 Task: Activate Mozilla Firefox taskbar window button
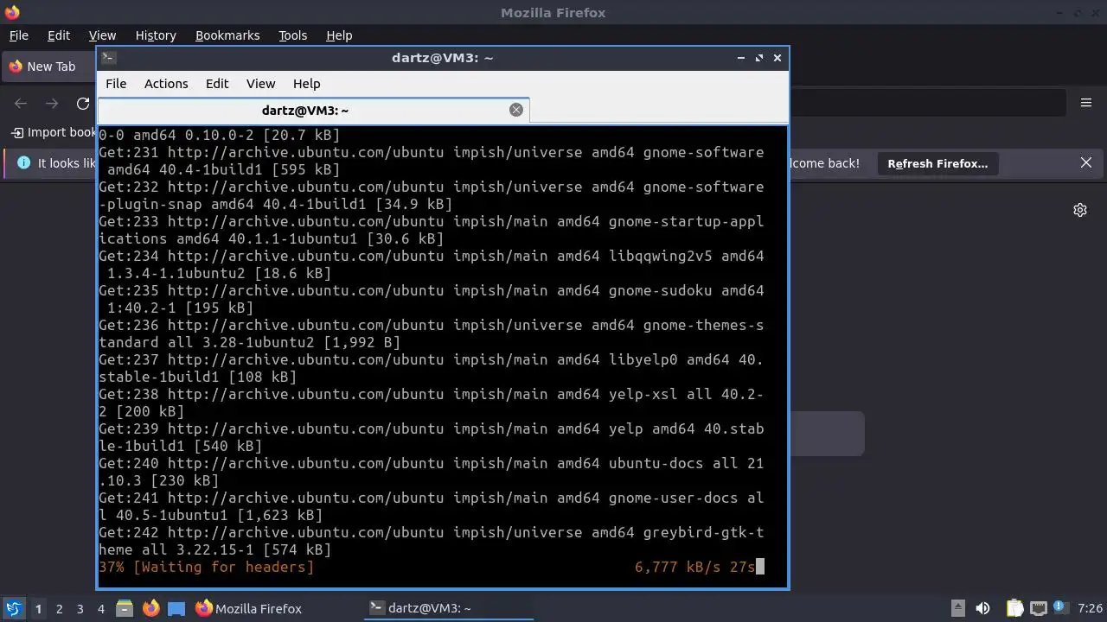pyautogui.click(x=249, y=608)
